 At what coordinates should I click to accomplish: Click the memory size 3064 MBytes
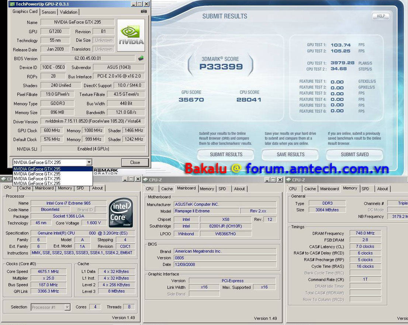tap(327, 210)
